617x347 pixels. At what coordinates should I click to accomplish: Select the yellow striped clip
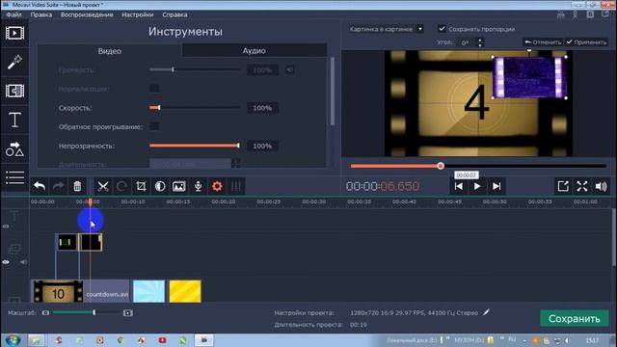(185, 291)
